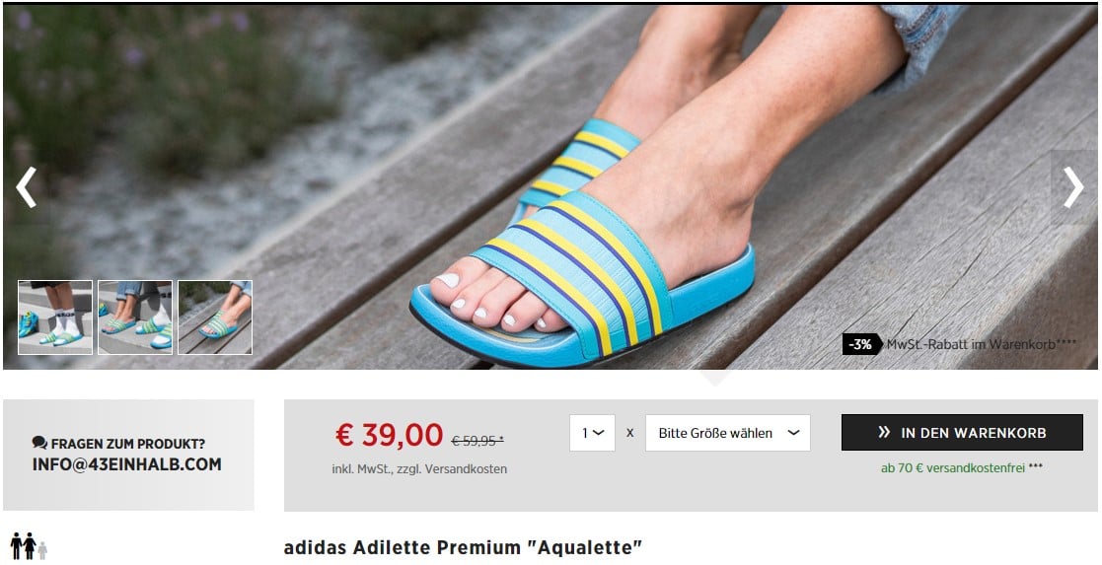Advance to next product photo with right arrow

pos(1073,187)
